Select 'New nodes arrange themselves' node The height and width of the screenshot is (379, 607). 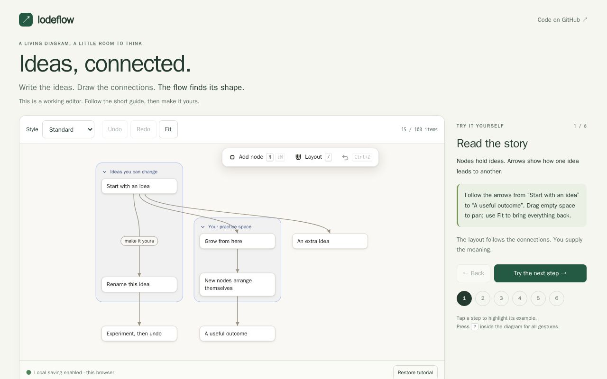pyautogui.click(x=238, y=284)
